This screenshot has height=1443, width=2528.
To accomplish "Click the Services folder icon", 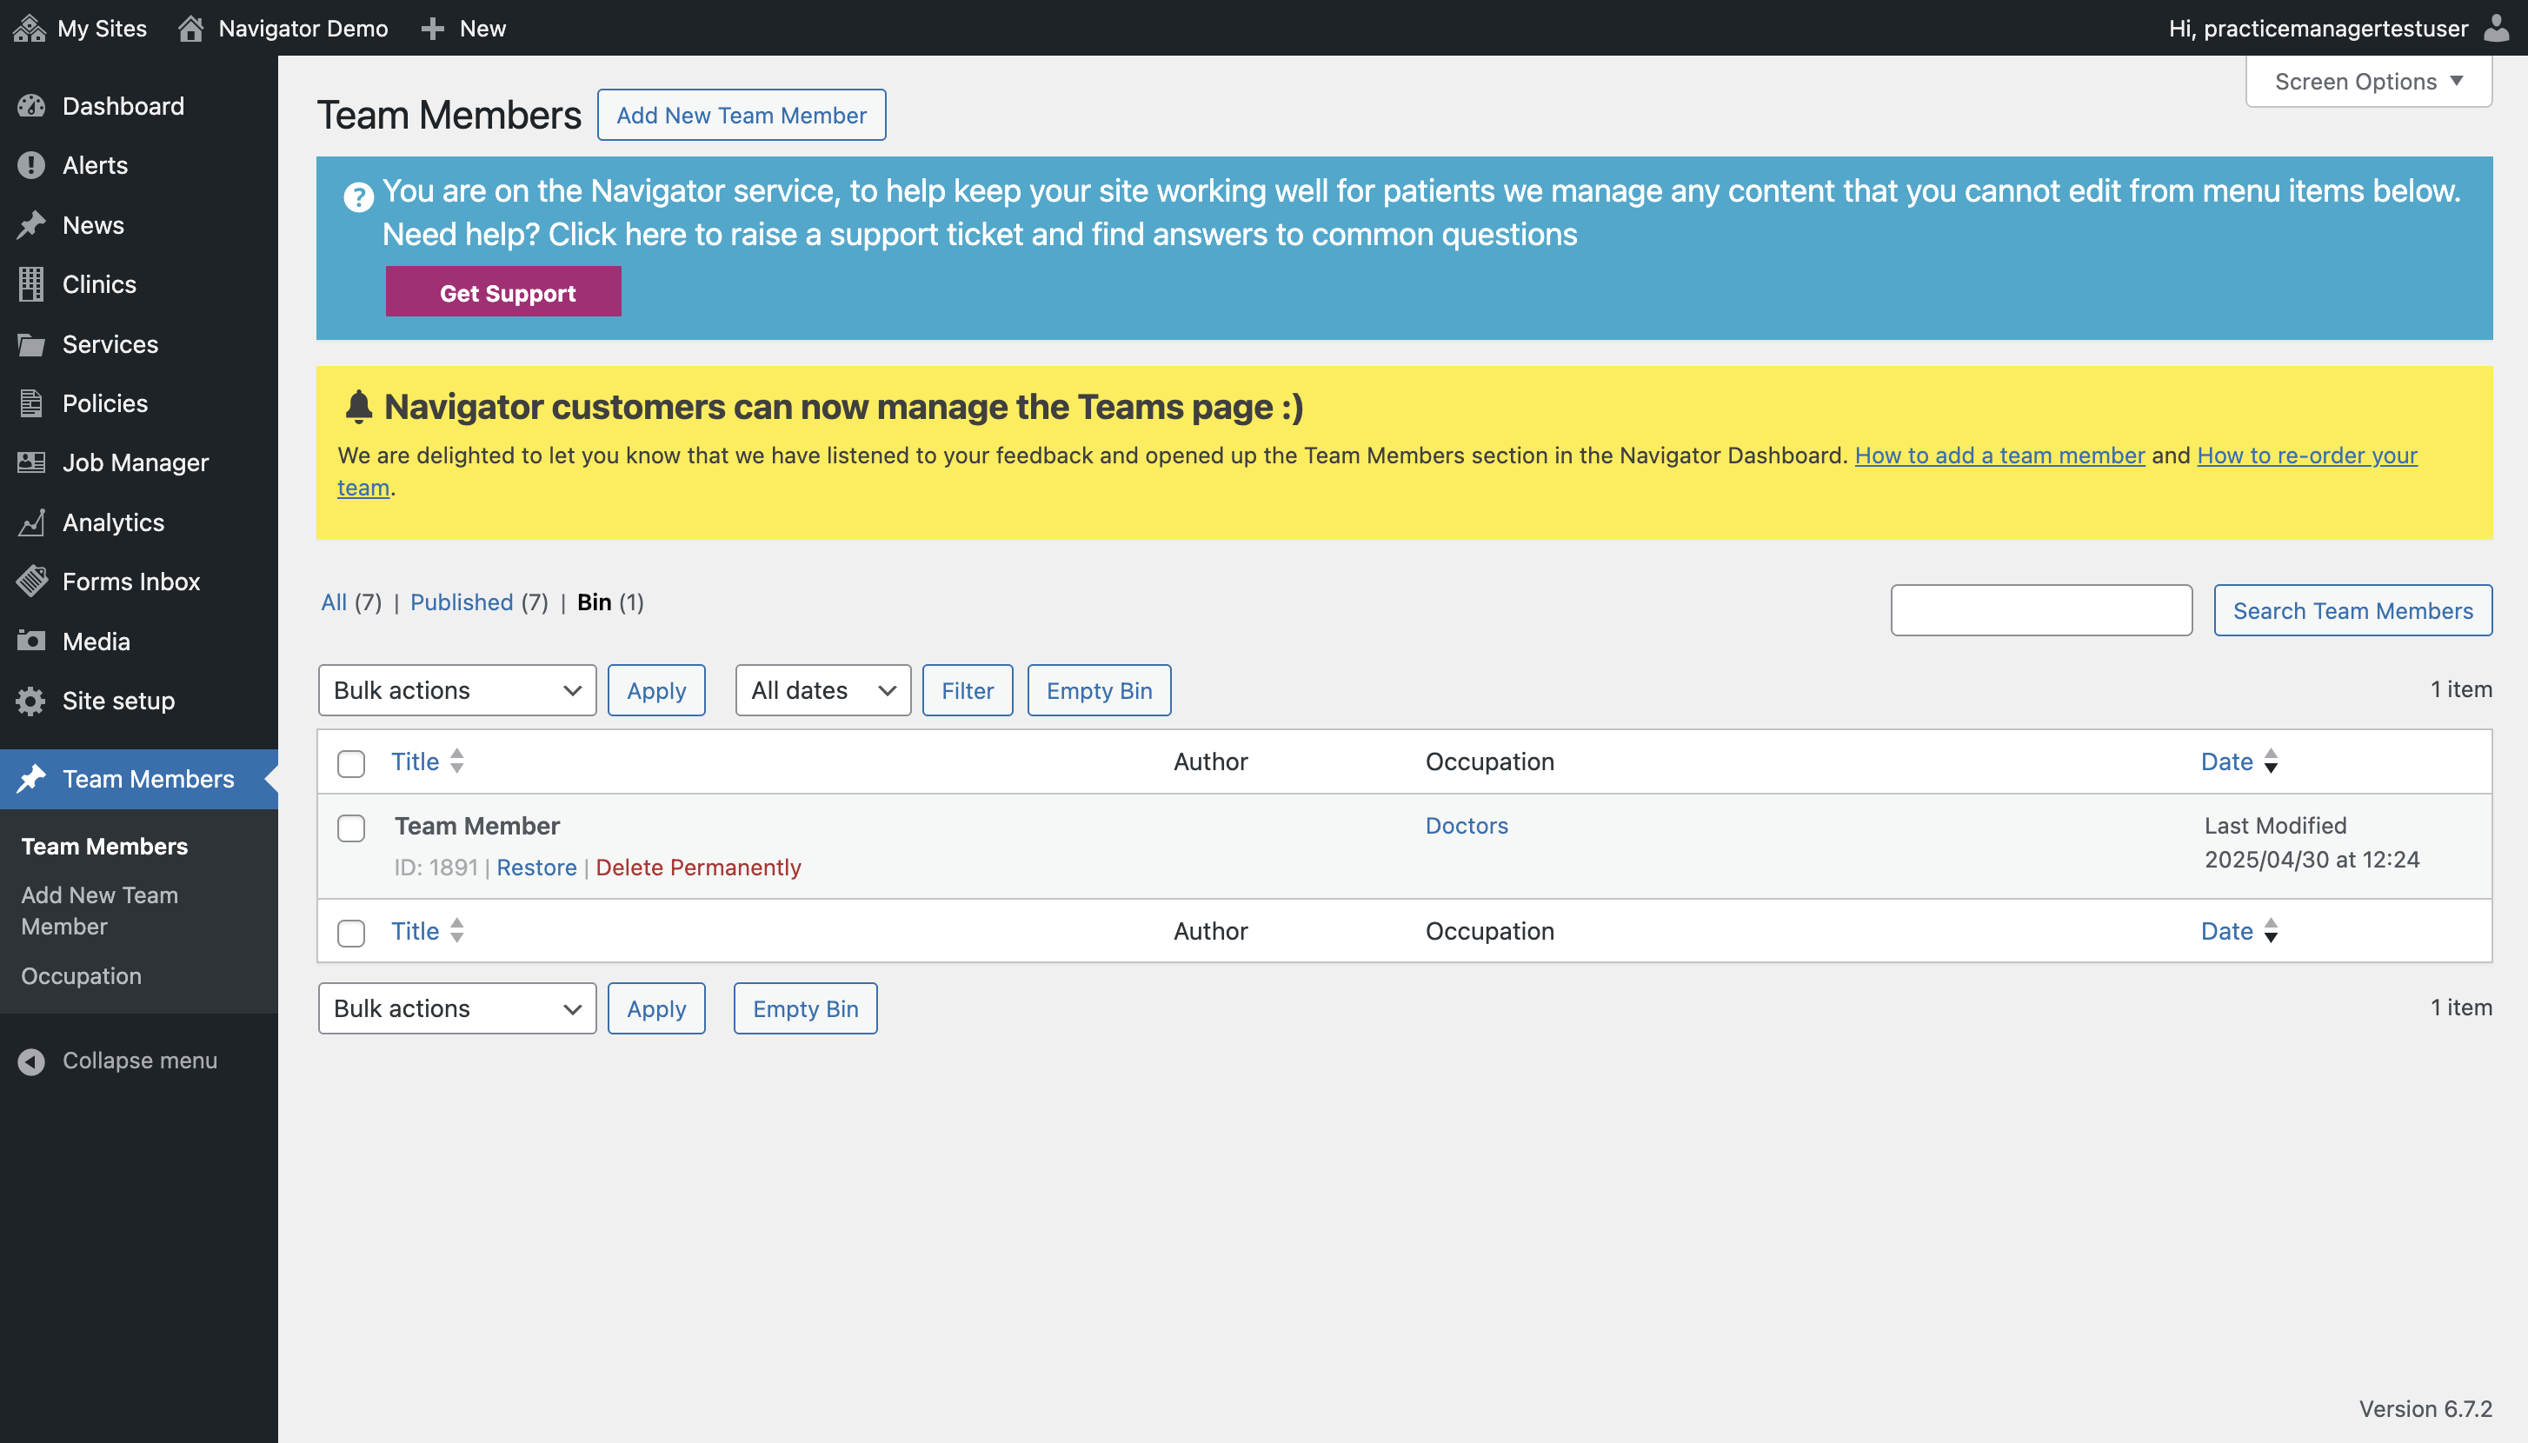I will point(30,344).
